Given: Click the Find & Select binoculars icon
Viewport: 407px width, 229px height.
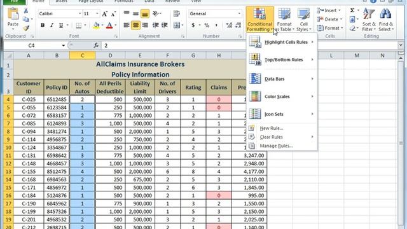Looking at the screenshot, I should click(385, 14).
